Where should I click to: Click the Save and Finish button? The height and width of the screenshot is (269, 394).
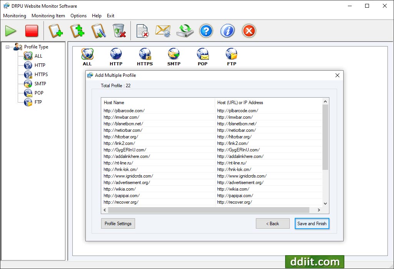(312, 223)
